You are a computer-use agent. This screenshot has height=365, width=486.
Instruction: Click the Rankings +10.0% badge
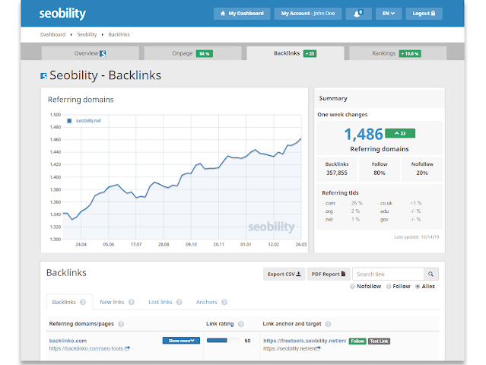(410, 53)
